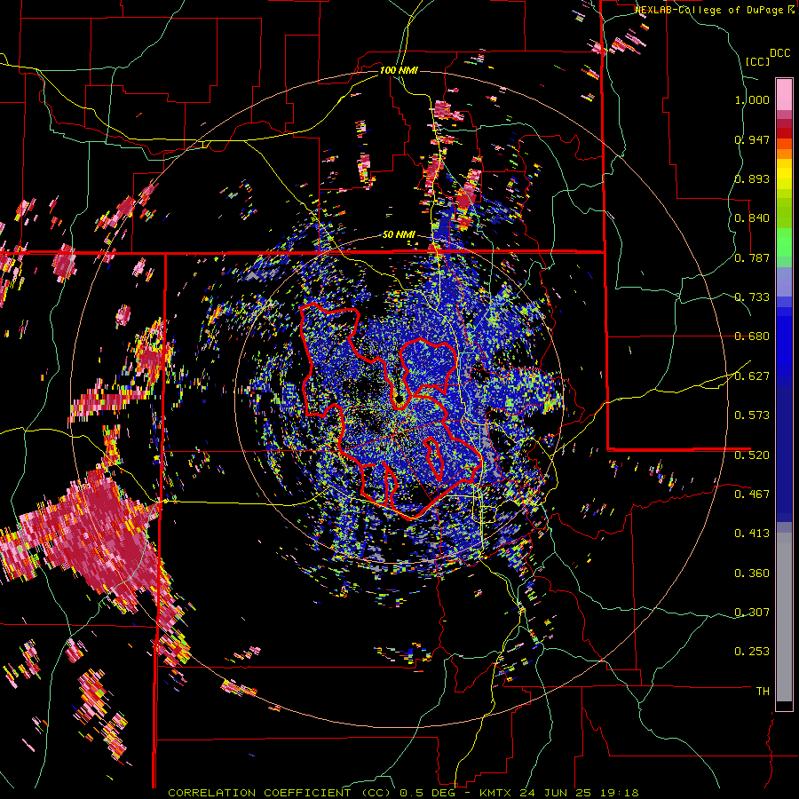Click the 100 NMI range ring label
The width and height of the screenshot is (799, 799).
coord(399,70)
